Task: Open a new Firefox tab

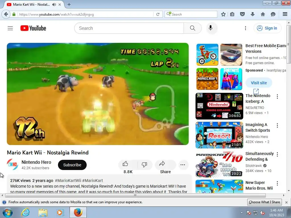Action: (69, 5)
